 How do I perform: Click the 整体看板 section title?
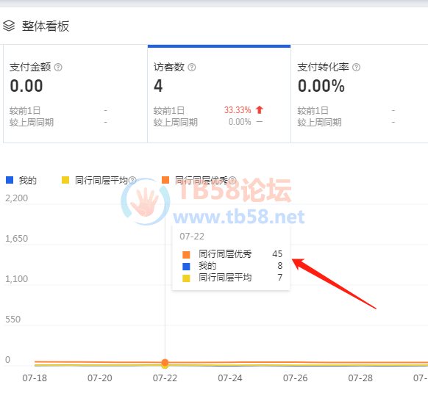click(x=46, y=26)
